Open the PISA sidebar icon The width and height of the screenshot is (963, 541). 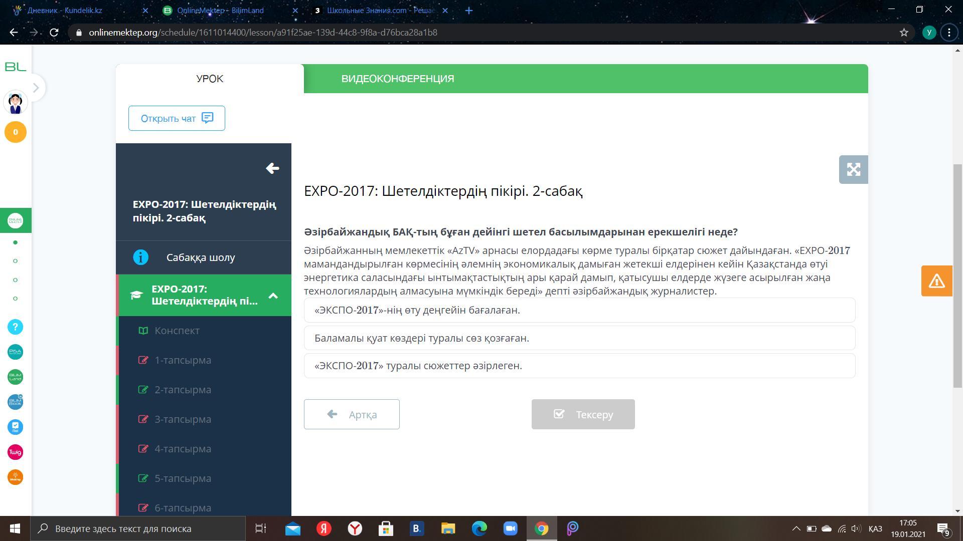[x=15, y=352]
